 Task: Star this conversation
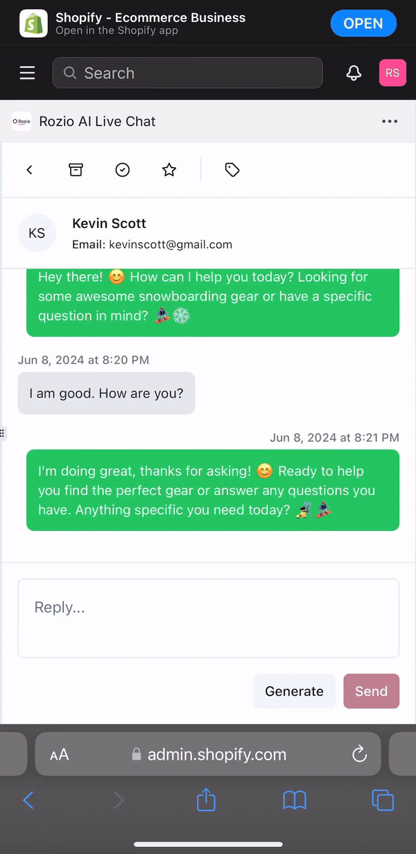[x=169, y=170]
